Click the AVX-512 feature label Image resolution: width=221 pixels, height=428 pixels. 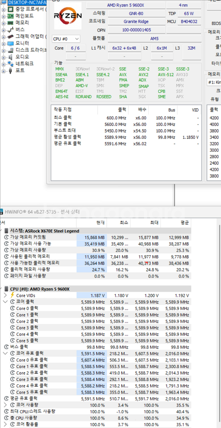[x=165, y=74]
